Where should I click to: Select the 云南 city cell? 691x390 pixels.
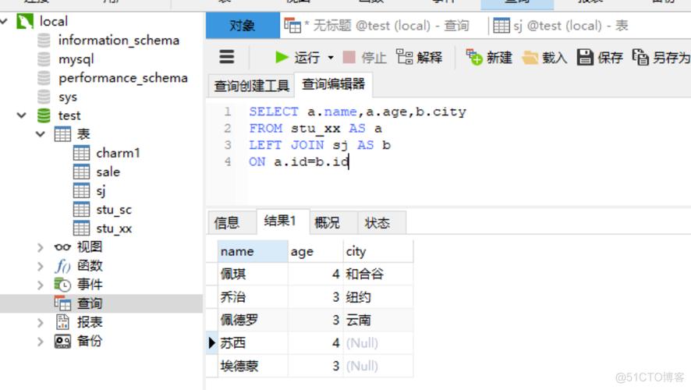378,320
